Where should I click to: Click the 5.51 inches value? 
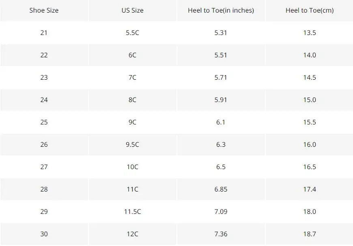click(x=221, y=55)
